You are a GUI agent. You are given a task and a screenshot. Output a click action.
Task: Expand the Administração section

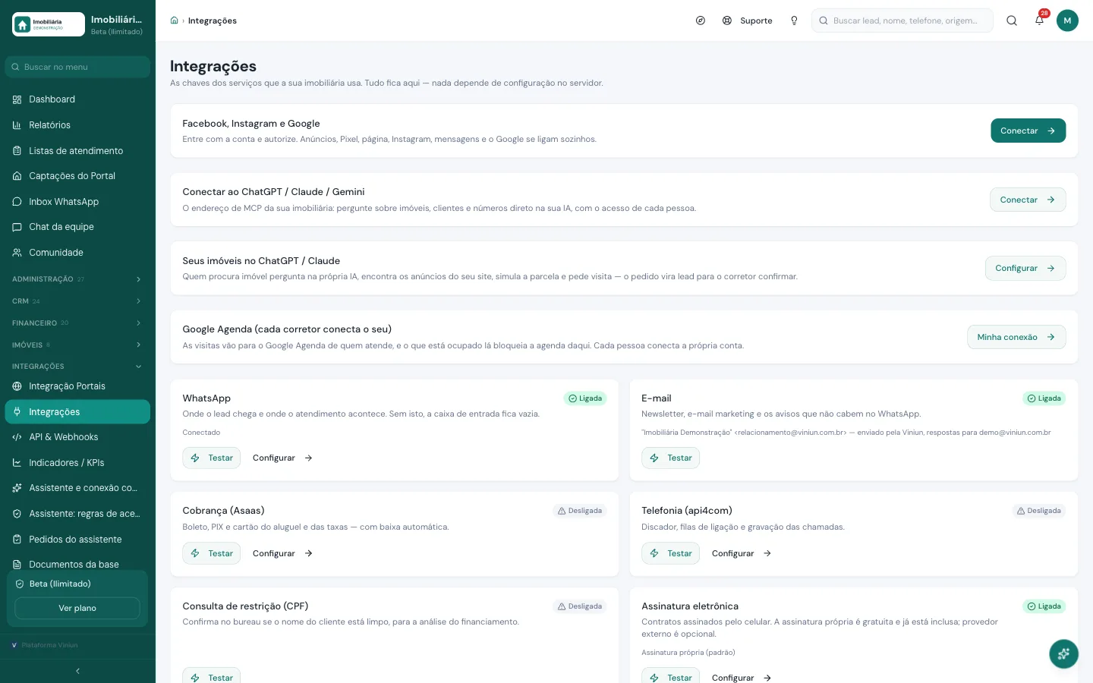pyautogui.click(x=77, y=279)
